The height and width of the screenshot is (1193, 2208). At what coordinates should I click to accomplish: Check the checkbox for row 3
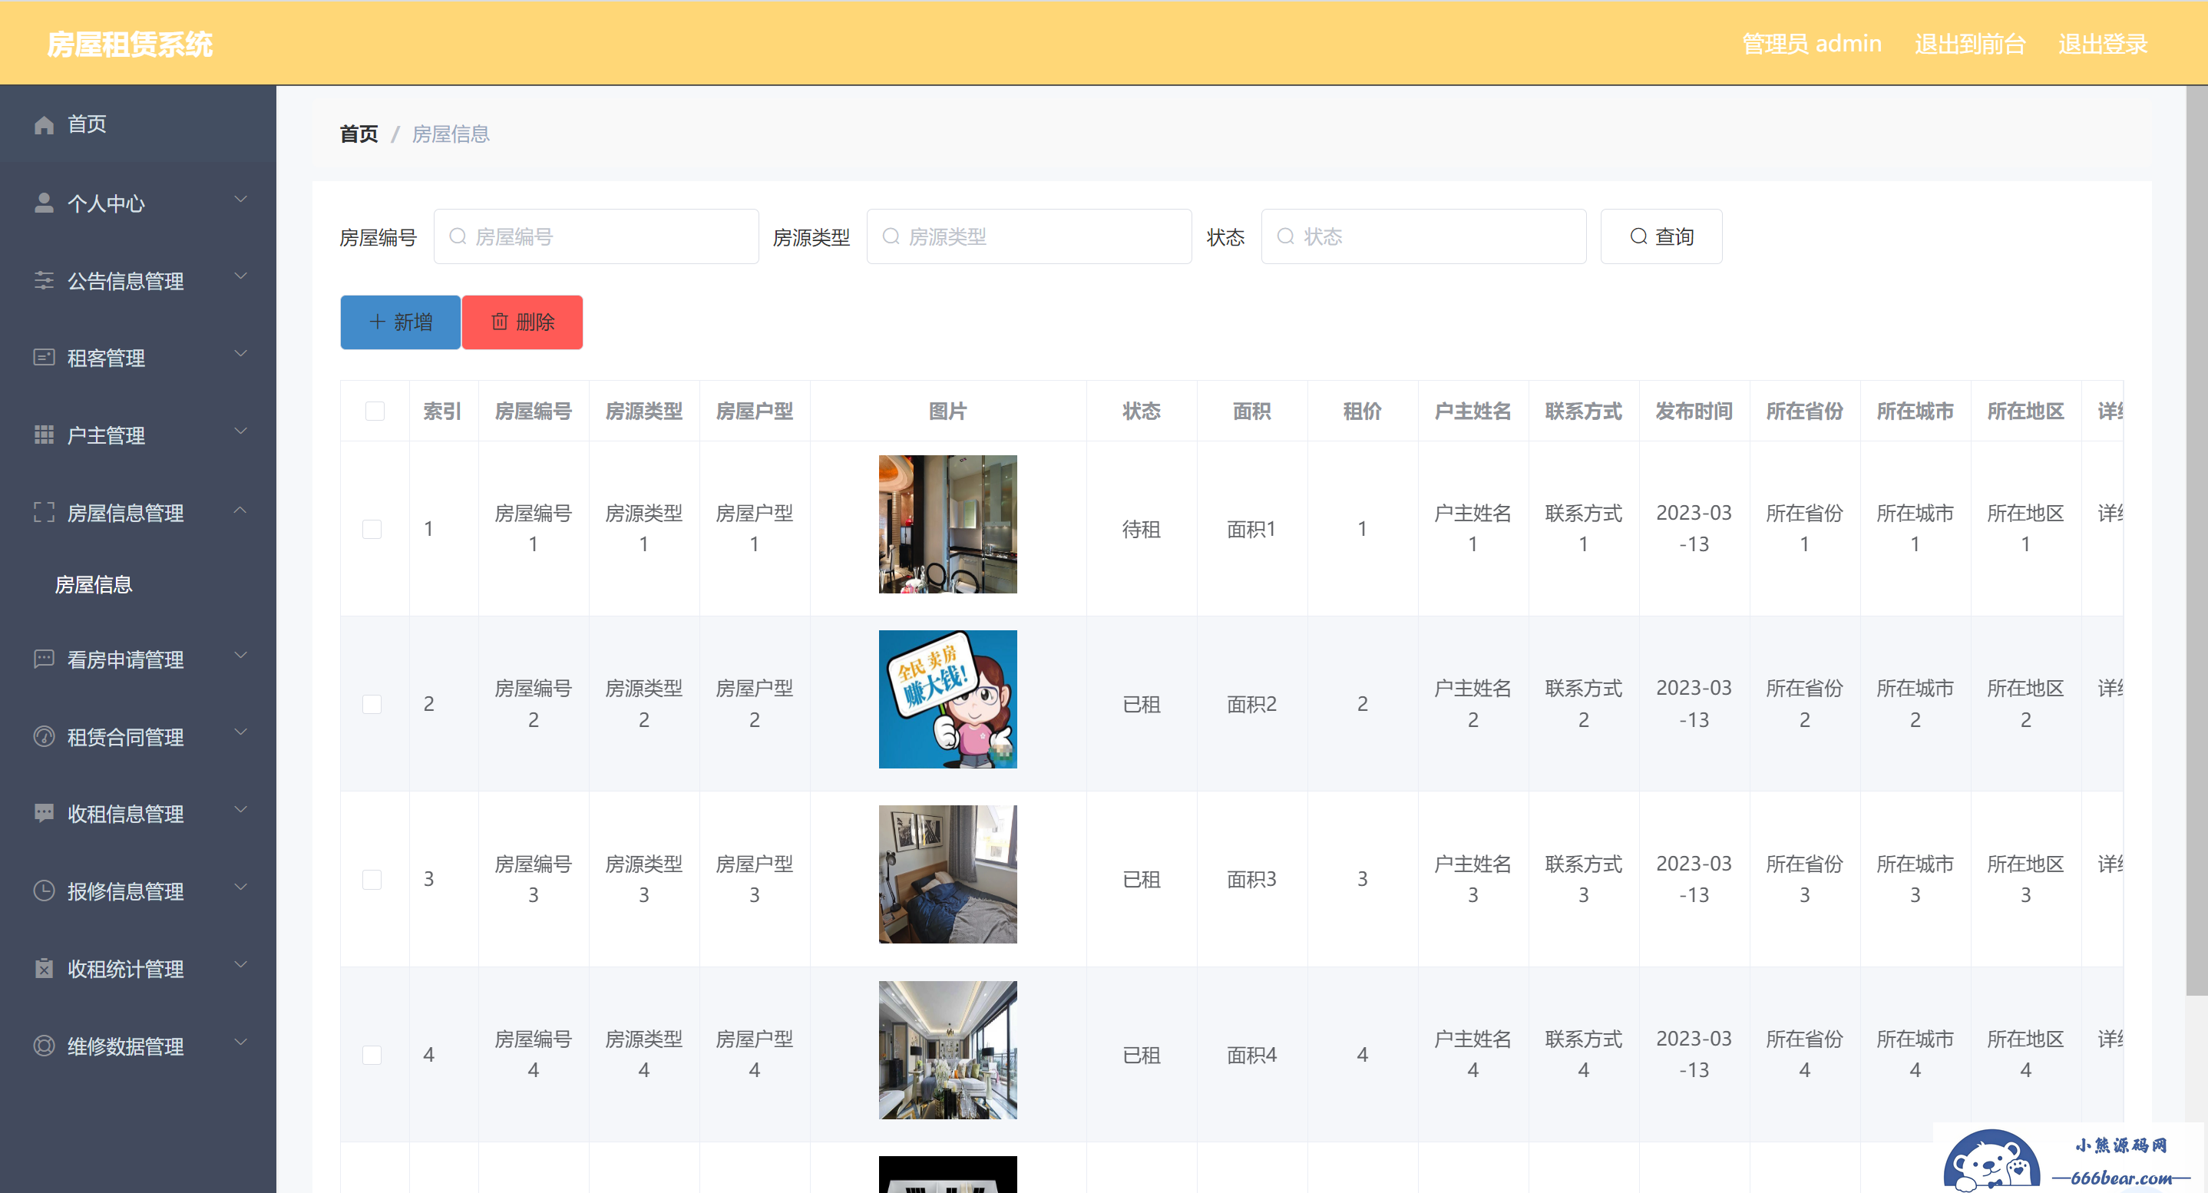[x=372, y=879]
